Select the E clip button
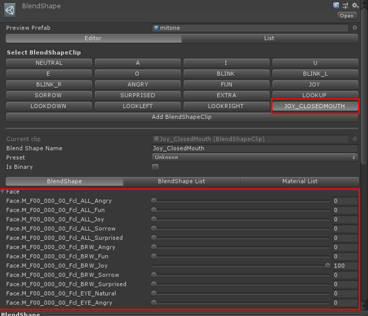 [x=49, y=73]
